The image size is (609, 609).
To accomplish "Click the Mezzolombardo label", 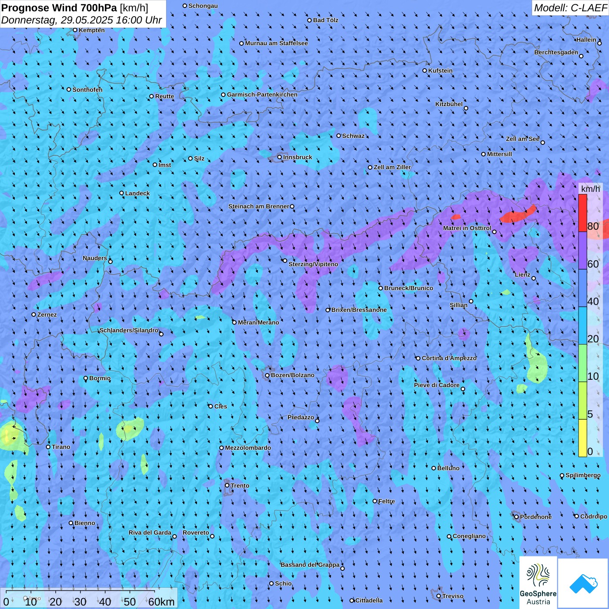I will [x=248, y=448].
